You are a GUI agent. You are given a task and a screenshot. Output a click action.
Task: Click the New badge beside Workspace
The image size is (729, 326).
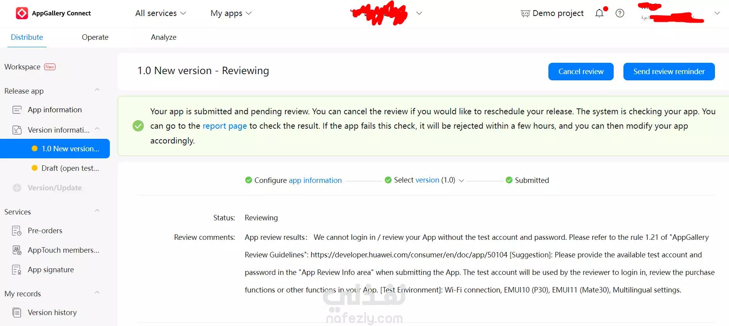50,67
